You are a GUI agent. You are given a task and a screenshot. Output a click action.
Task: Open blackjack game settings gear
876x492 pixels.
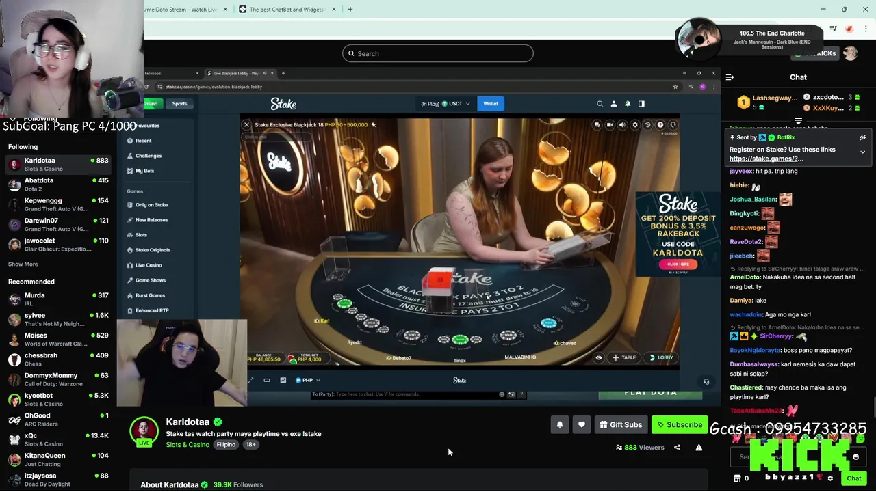(635, 125)
